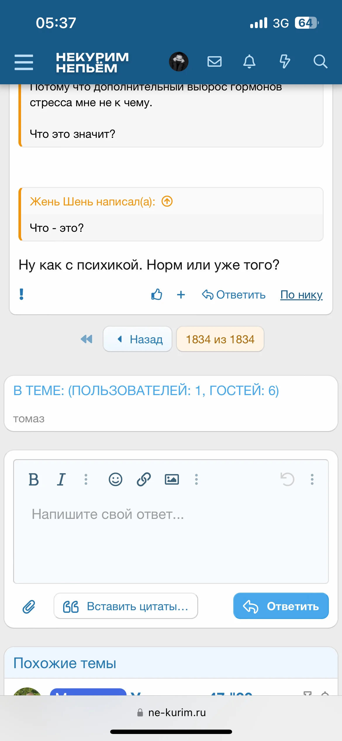Expand more text formatting options

tap(86, 479)
